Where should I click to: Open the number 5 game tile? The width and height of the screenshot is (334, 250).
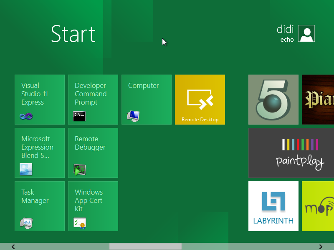(273, 100)
